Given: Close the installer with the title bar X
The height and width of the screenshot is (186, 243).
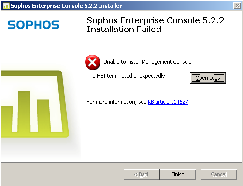Looking at the screenshot, I should tap(237, 6).
